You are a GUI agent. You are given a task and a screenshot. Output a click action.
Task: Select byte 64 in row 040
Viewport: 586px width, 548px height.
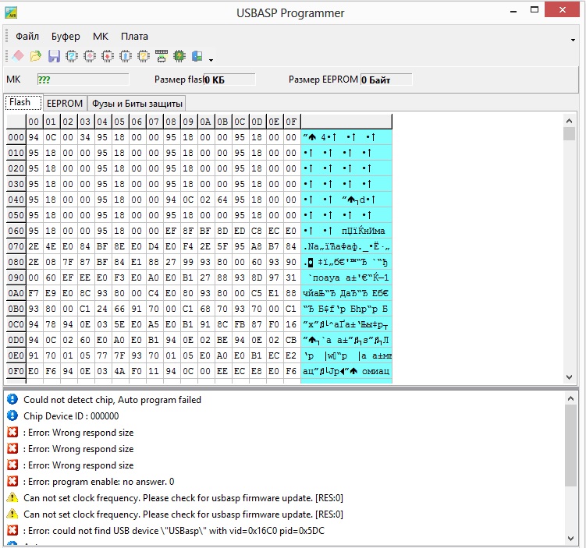222,200
